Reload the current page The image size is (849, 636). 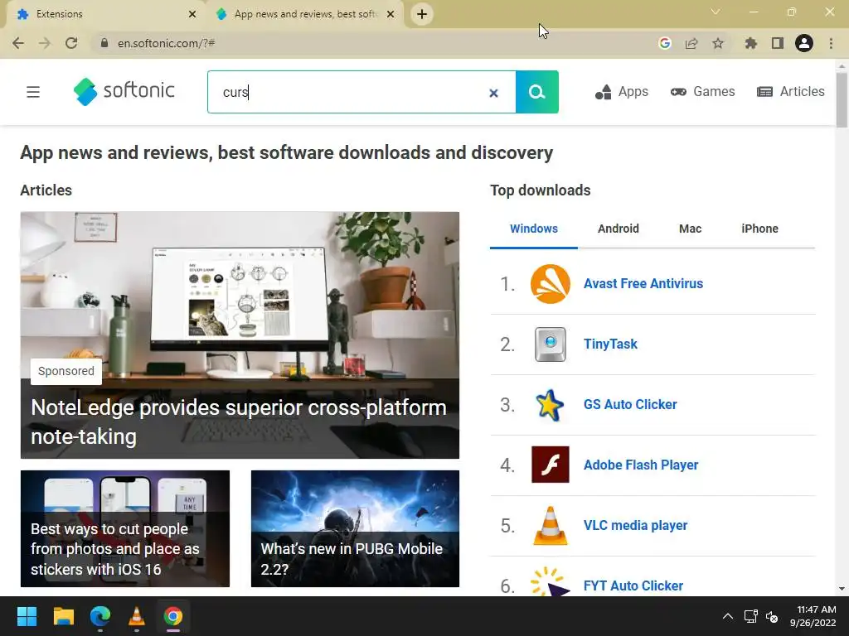(x=71, y=43)
